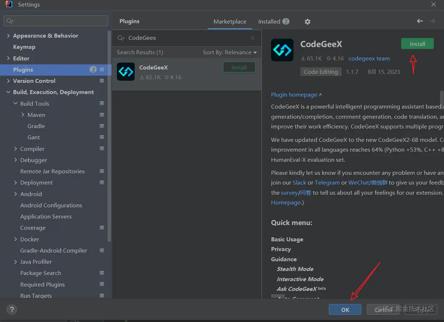Expand the Version Control section
444x322 pixels.
coord(8,81)
